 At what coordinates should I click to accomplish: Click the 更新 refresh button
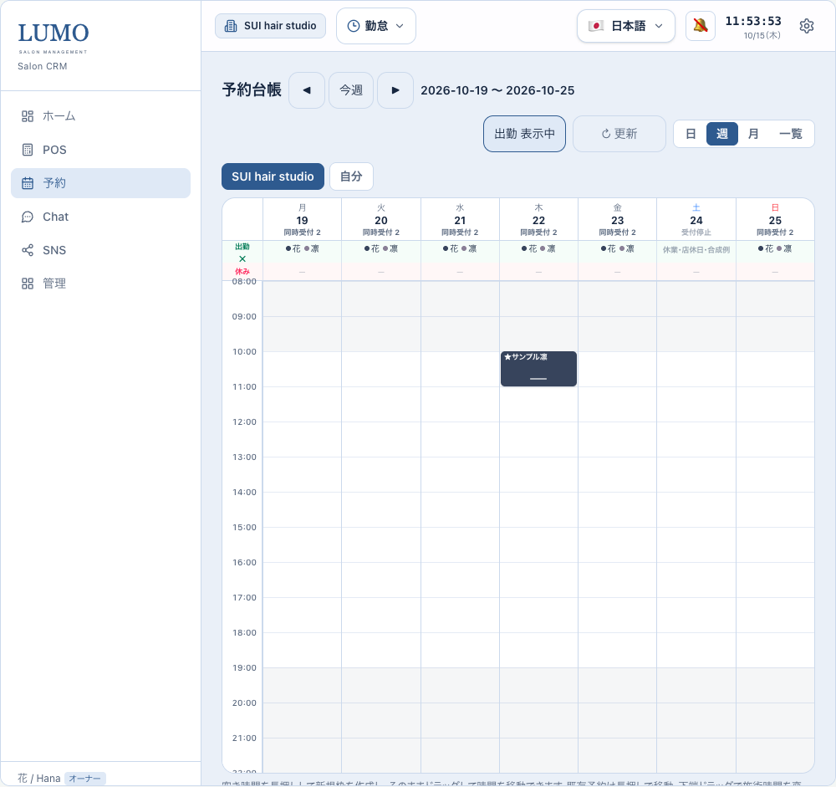tap(619, 134)
